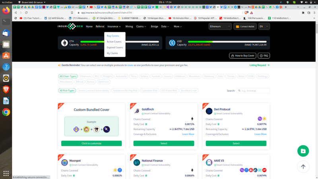Viewport: 318px width, 179px height.
Task: Bookmark this page icon in address bar
Action: click(x=72, y=13)
